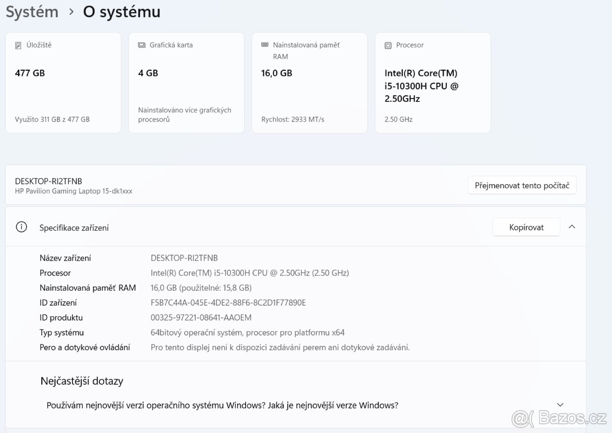Click the ID zařízení value string

click(228, 302)
